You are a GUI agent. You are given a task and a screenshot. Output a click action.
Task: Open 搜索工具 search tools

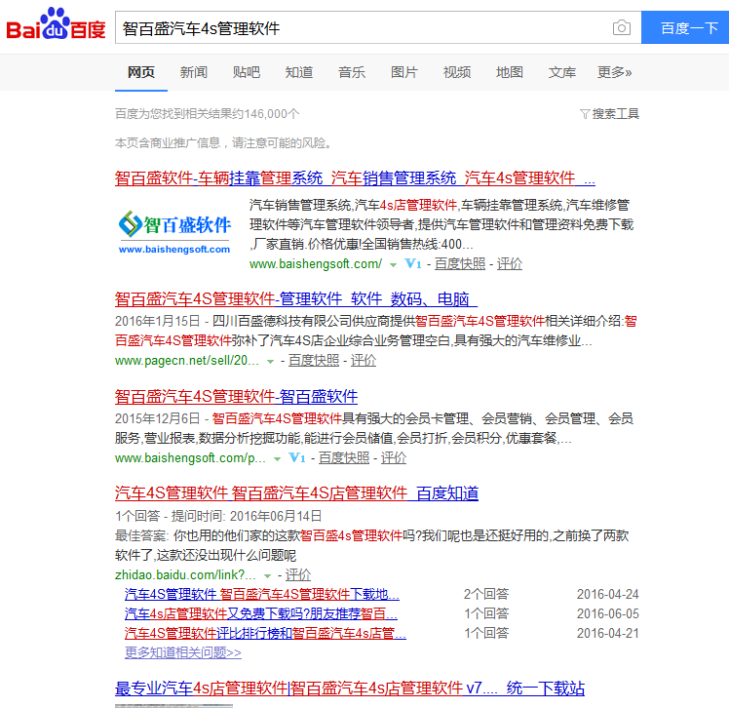tap(615, 114)
